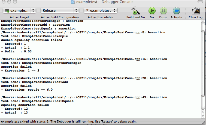Click the Clear Log icon
Viewport: 206px width, 125px height.
point(196,11)
